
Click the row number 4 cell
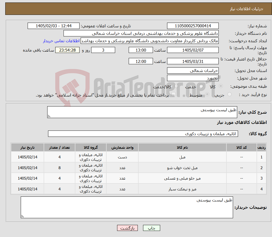click(x=262, y=189)
